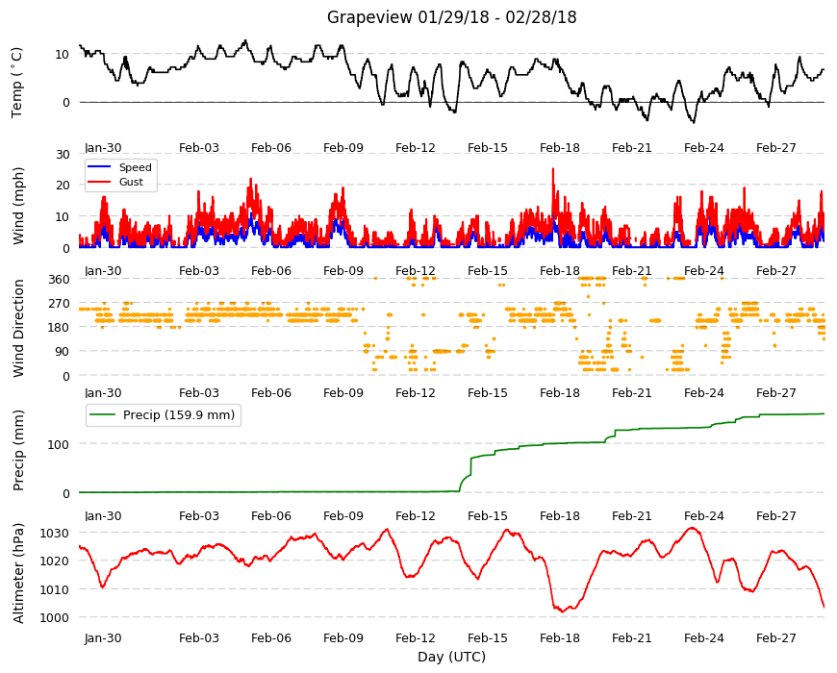This screenshot has height=673, width=837.
Task: Click Feb-15 tick below precipitation chart
Action: (488, 515)
